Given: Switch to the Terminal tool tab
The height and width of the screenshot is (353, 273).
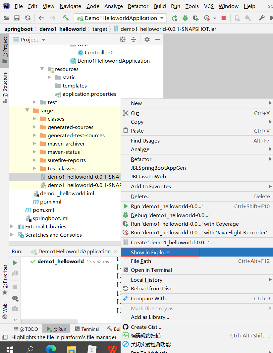Looking at the screenshot, I should pyautogui.click(x=87, y=329).
